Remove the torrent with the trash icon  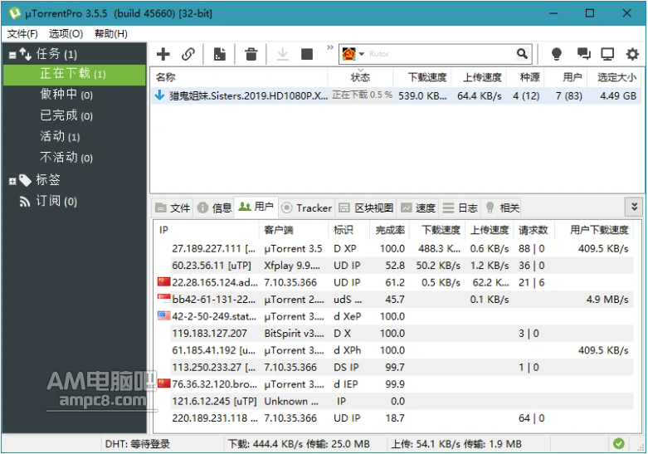tap(251, 54)
